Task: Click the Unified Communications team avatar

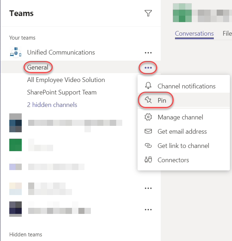Action: point(16,52)
